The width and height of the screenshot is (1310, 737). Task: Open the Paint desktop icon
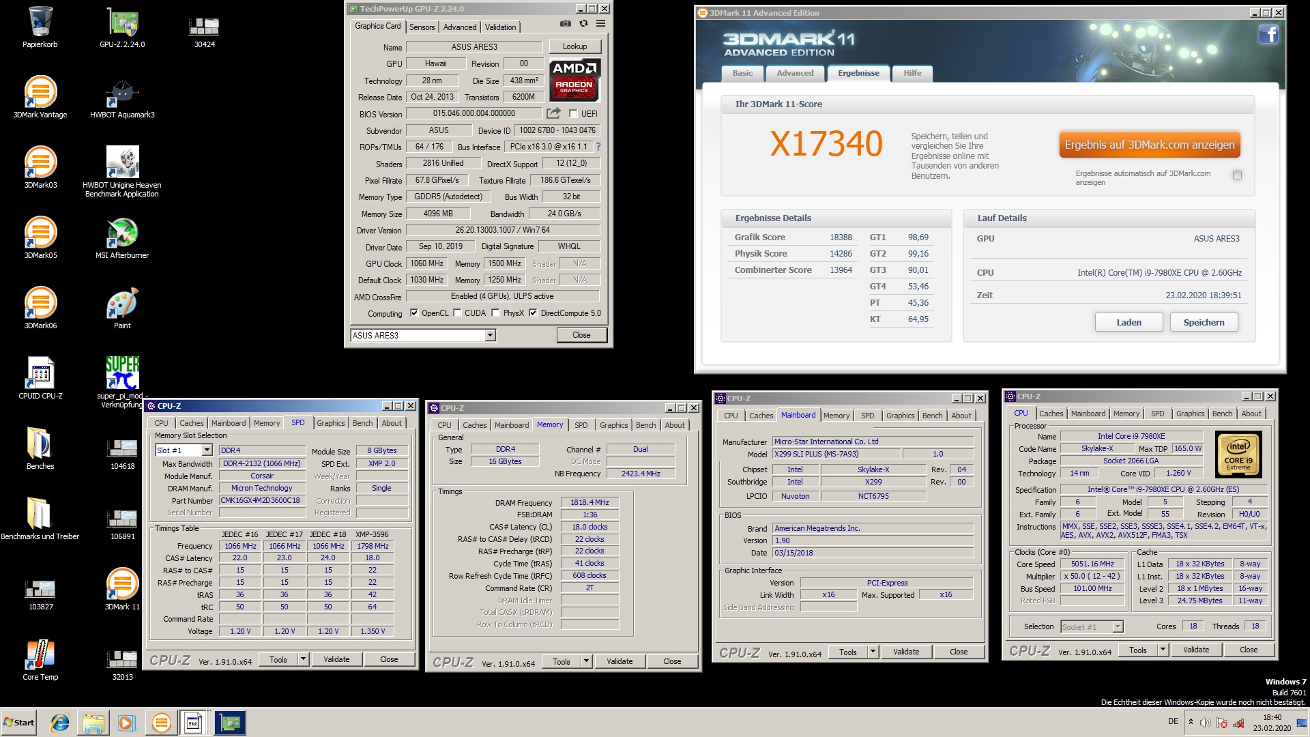pos(122,308)
